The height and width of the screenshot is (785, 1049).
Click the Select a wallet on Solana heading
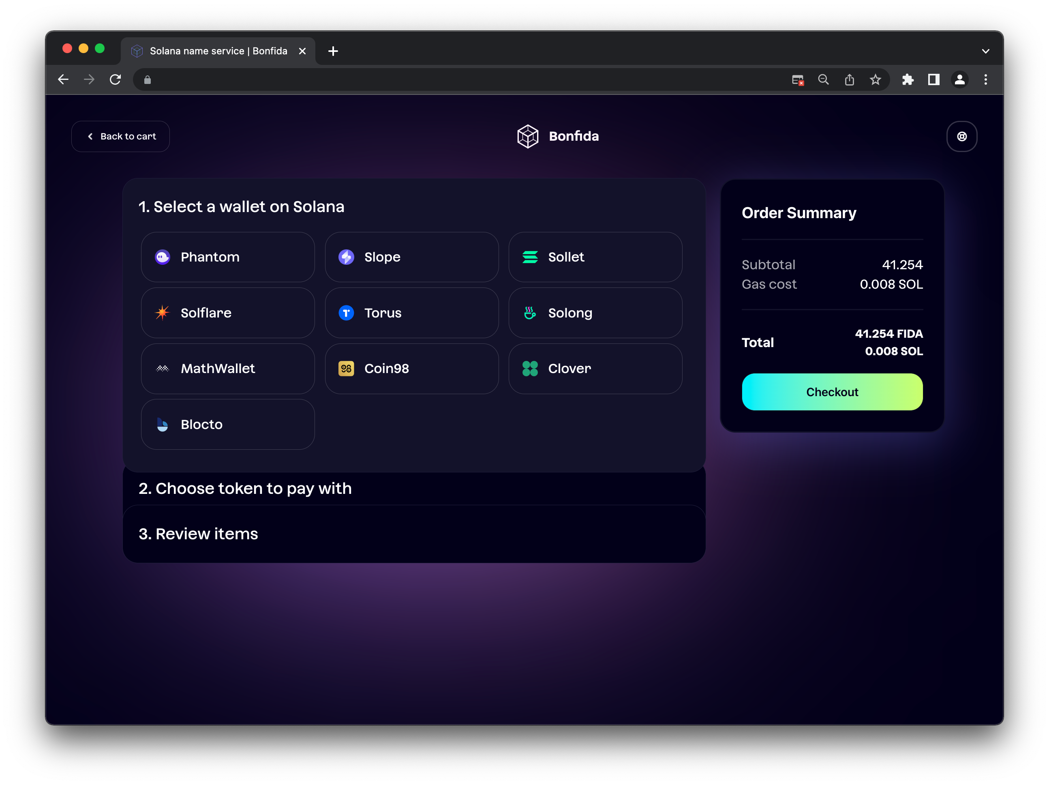tap(242, 207)
